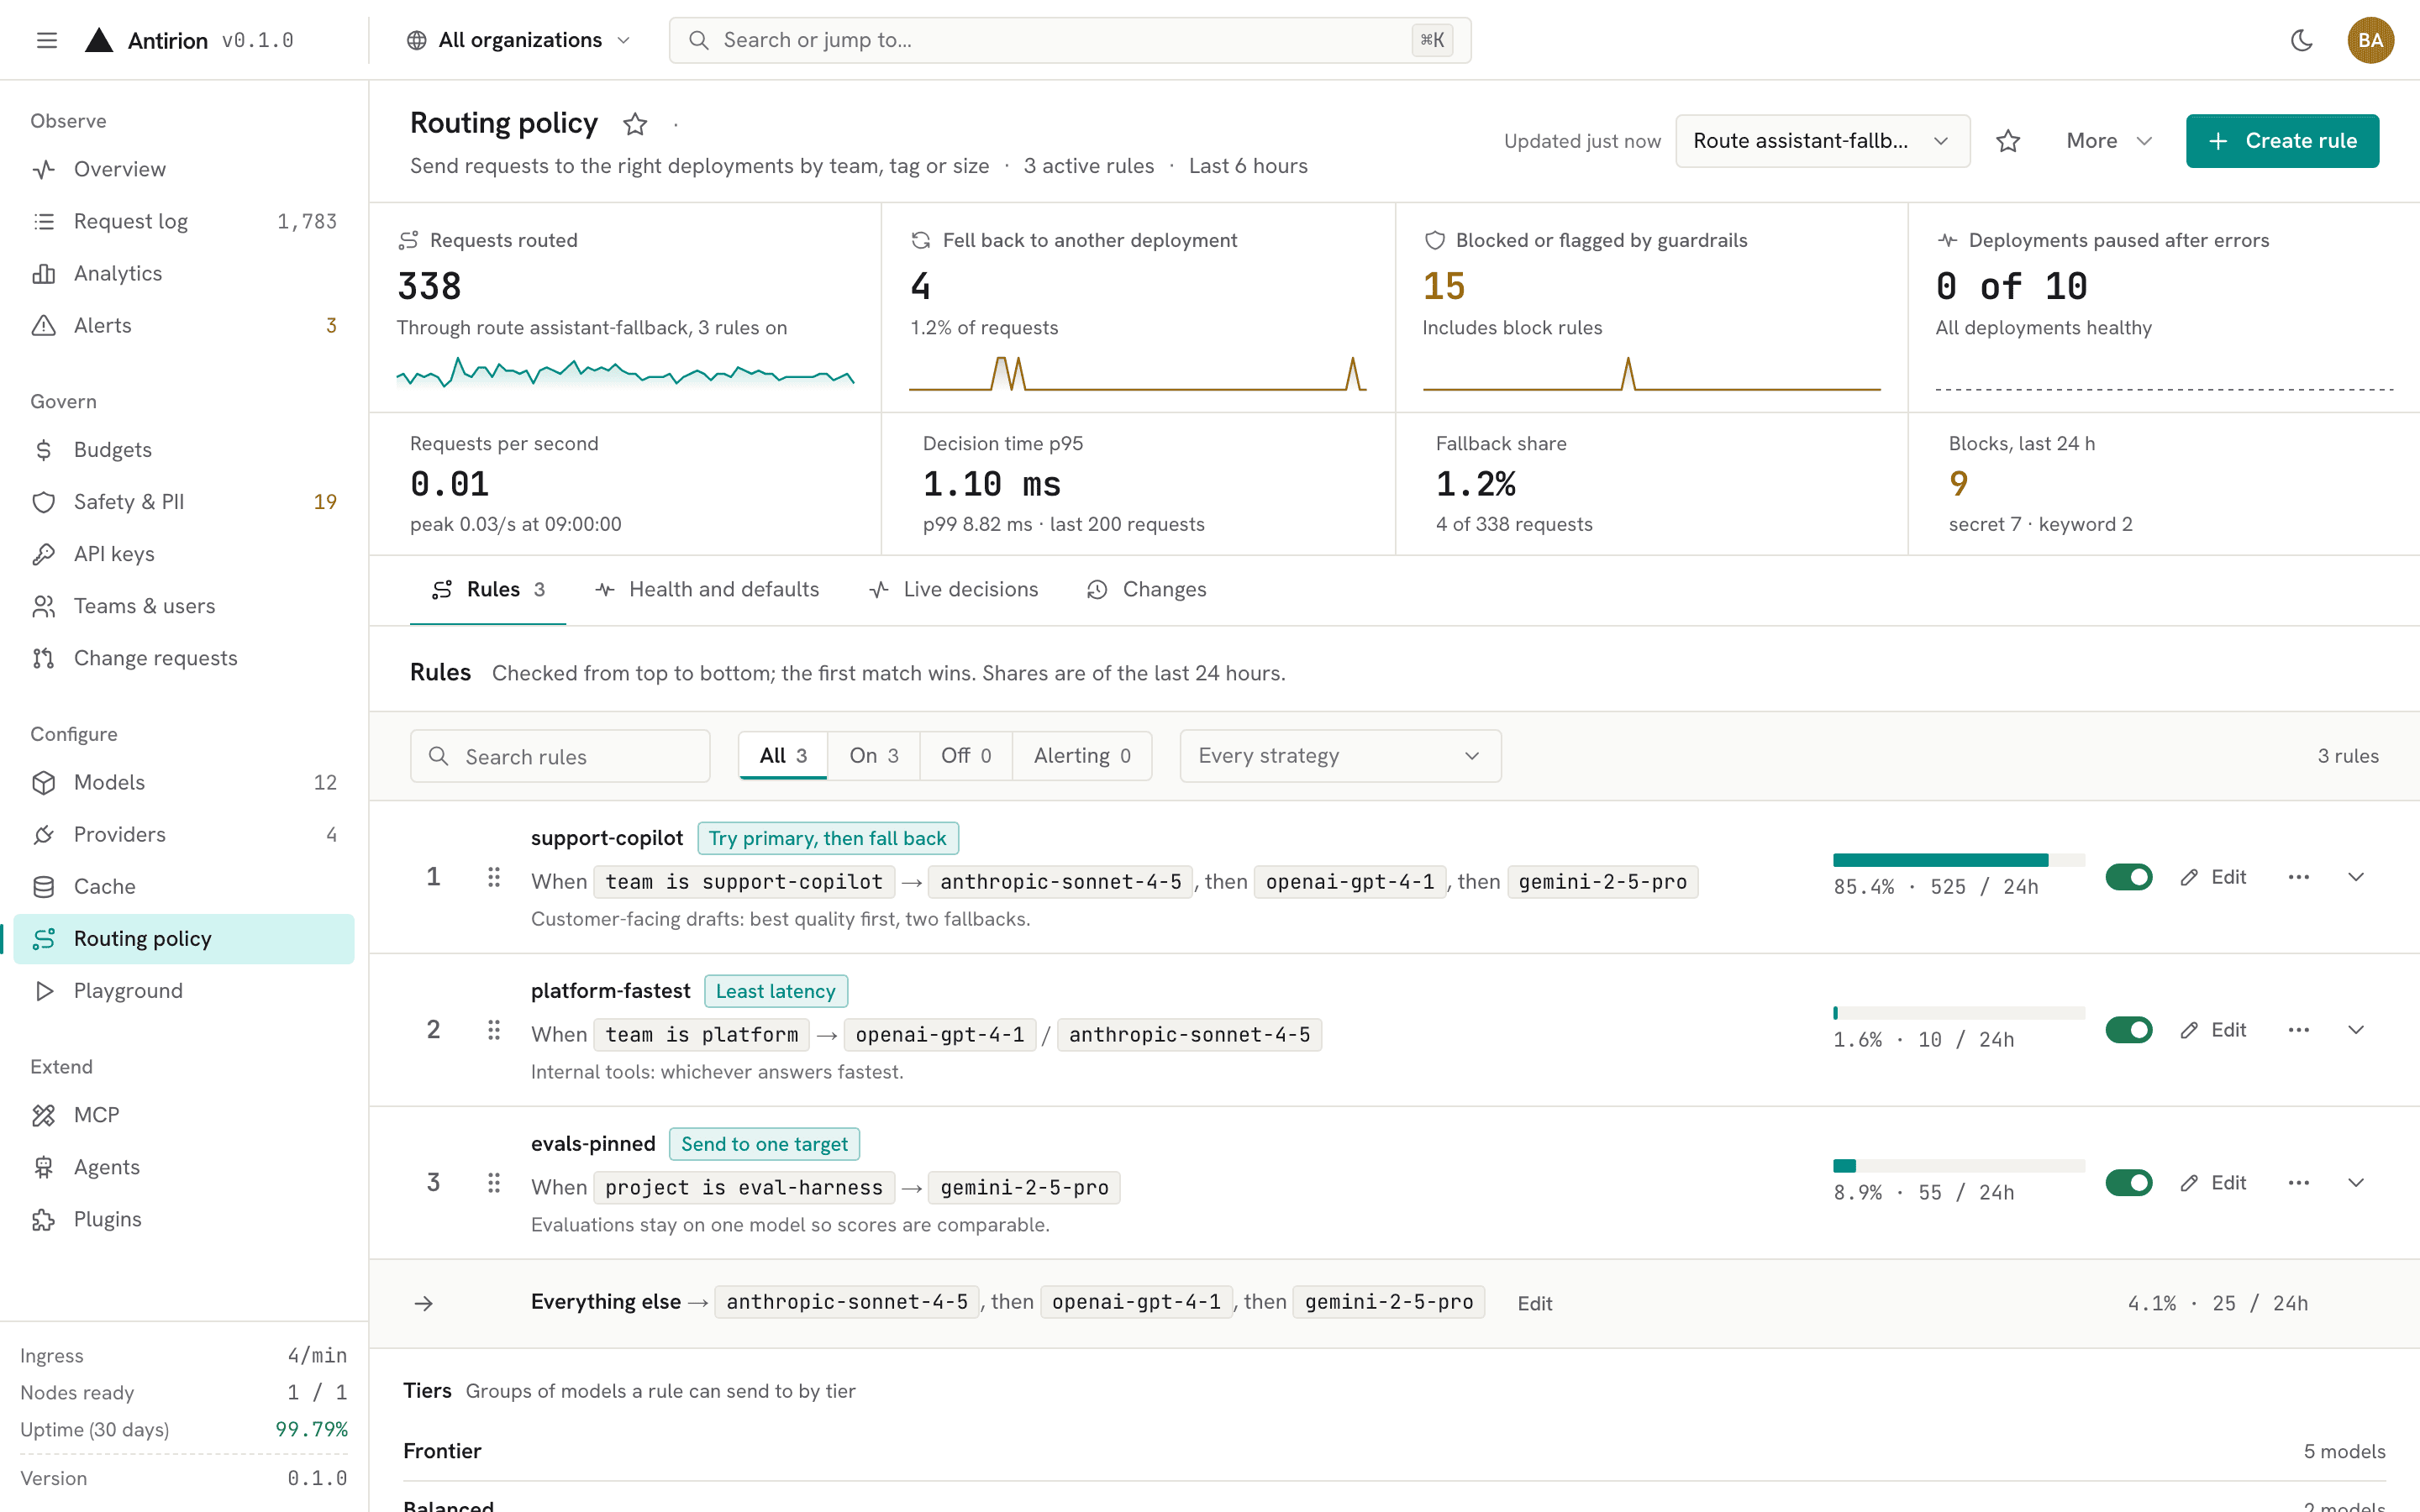Open Overview in the sidebar

click(x=184, y=169)
